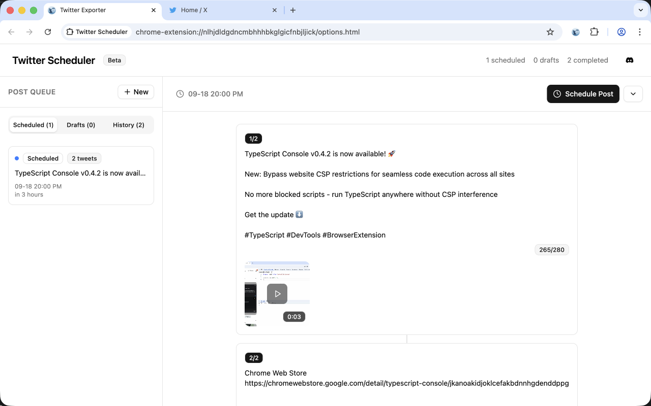This screenshot has width=651, height=406.
Task: Click the 2 completed counter
Action: (x=587, y=60)
